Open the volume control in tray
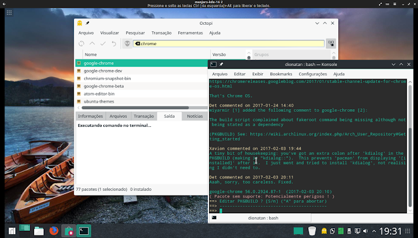The height and width of the screenshot is (238, 418). point(366,231)
